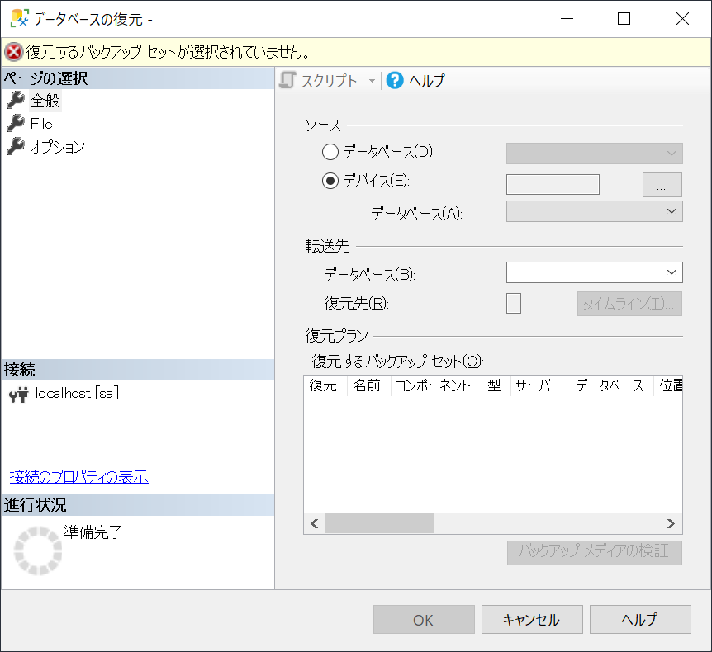Click the サーバー column header
The image size is (712, 652).
(x=541, y=385)
